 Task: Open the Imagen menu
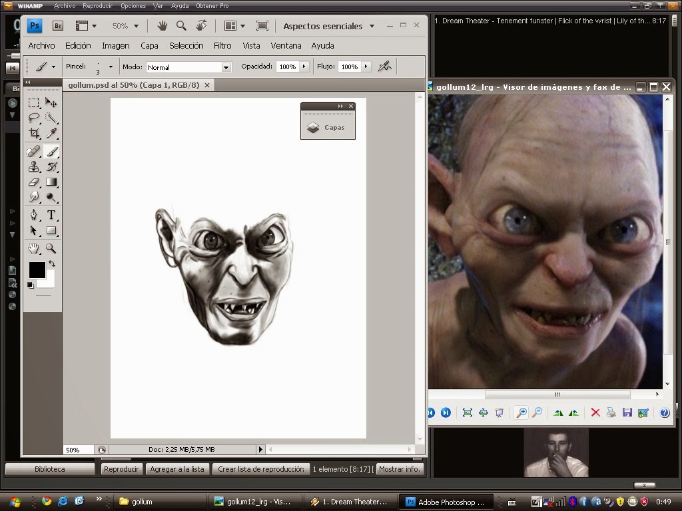[116, 46]
